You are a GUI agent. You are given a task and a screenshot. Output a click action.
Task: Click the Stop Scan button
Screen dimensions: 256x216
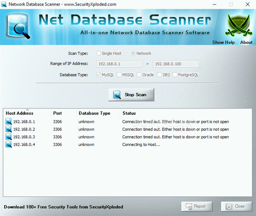tap(131, 95)
